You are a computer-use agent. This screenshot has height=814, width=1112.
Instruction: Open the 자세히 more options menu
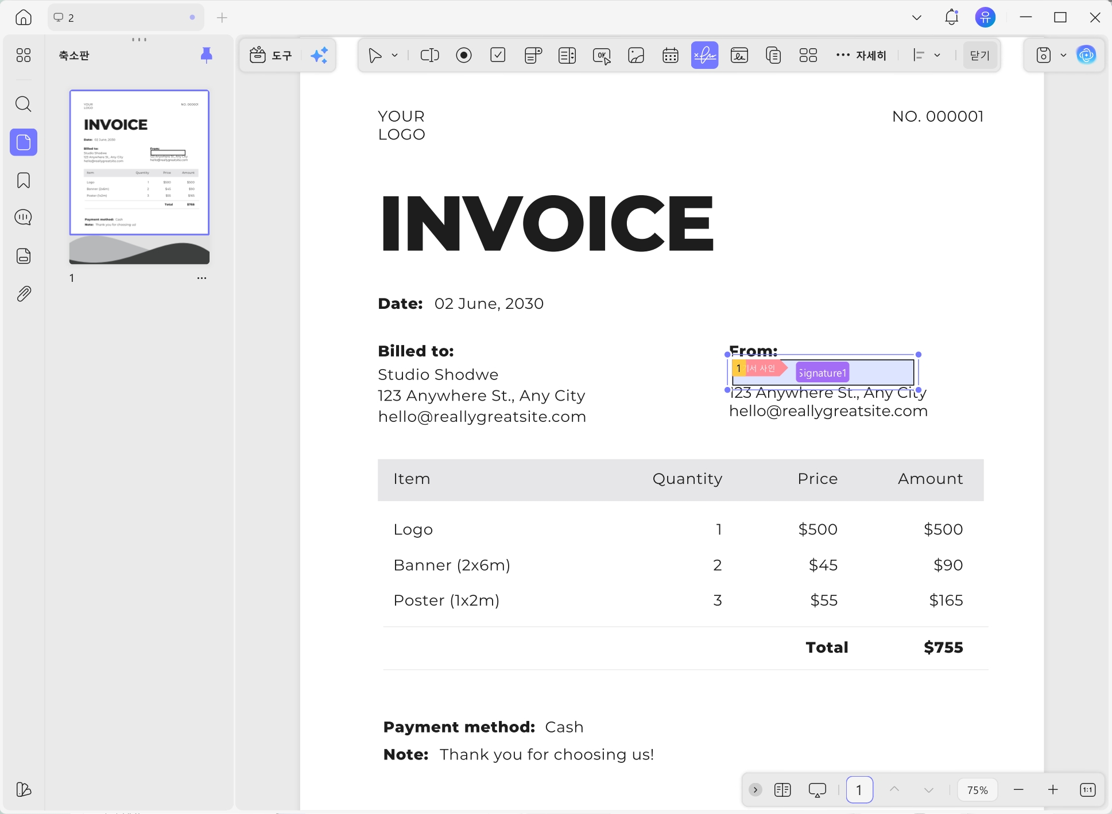point(861,56)
